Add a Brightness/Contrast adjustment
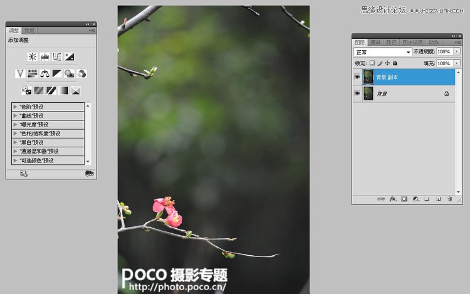The height and width of the screenshot is (294, 470). tap(33, 56)
